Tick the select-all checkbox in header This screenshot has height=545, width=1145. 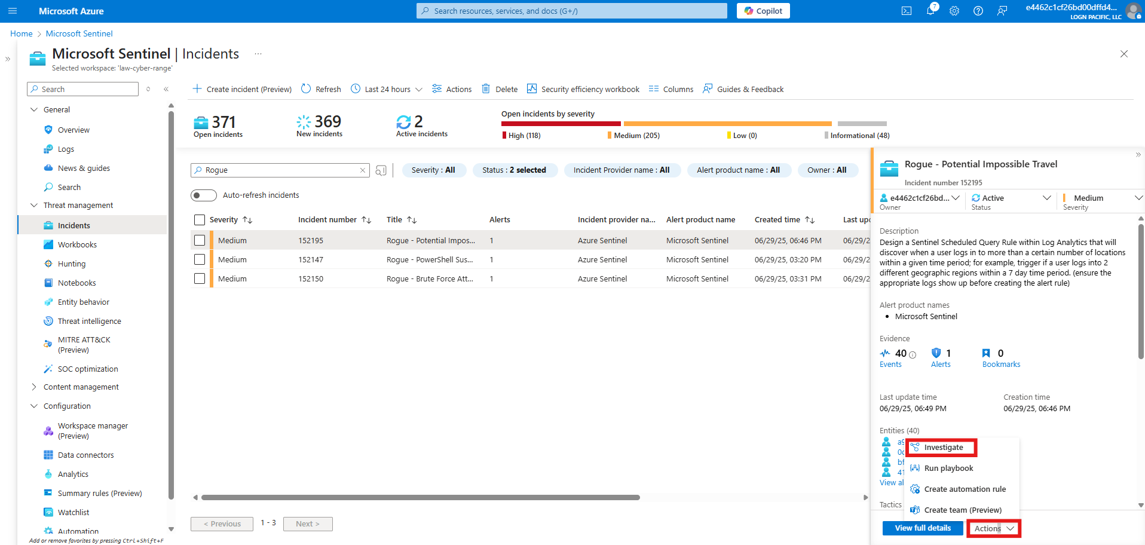[x=200, y=220]
